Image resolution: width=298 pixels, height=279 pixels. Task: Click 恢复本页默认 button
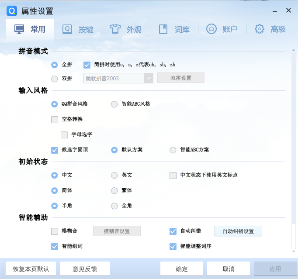pos(31,269)
